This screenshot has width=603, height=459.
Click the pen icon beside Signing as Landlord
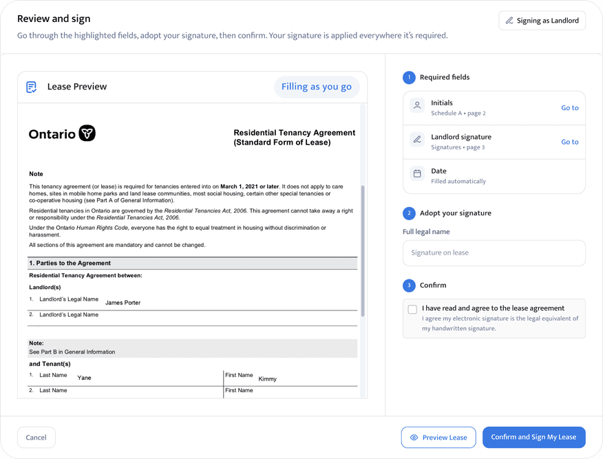(x=509, y=21)
